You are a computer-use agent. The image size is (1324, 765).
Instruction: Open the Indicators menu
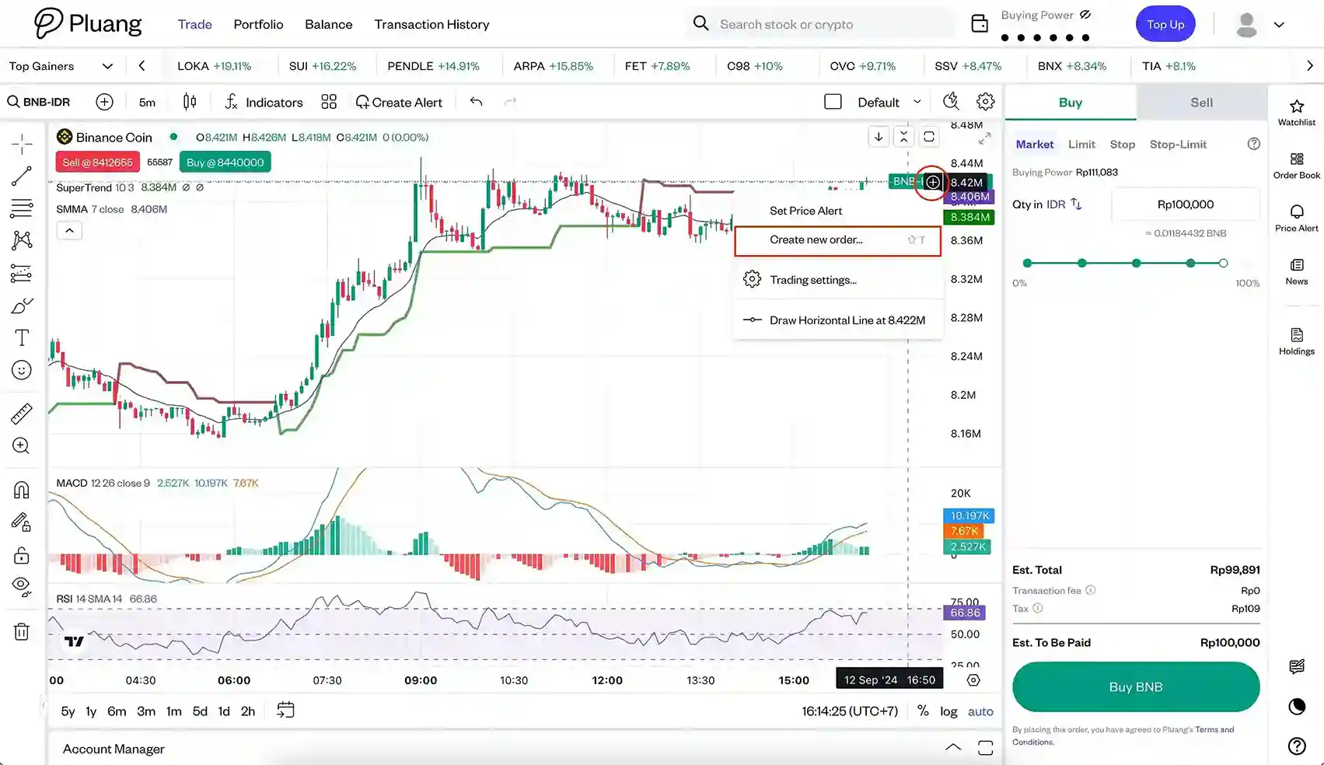[264, 102]
